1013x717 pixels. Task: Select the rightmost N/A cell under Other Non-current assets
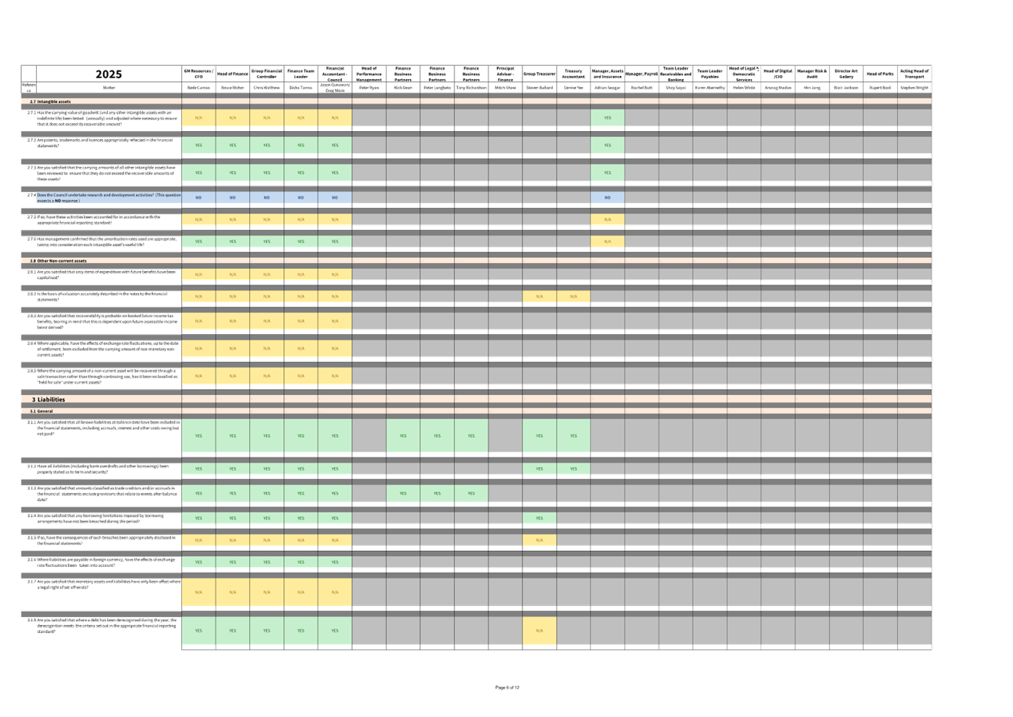pyautogui.click(x=573, y=297)
